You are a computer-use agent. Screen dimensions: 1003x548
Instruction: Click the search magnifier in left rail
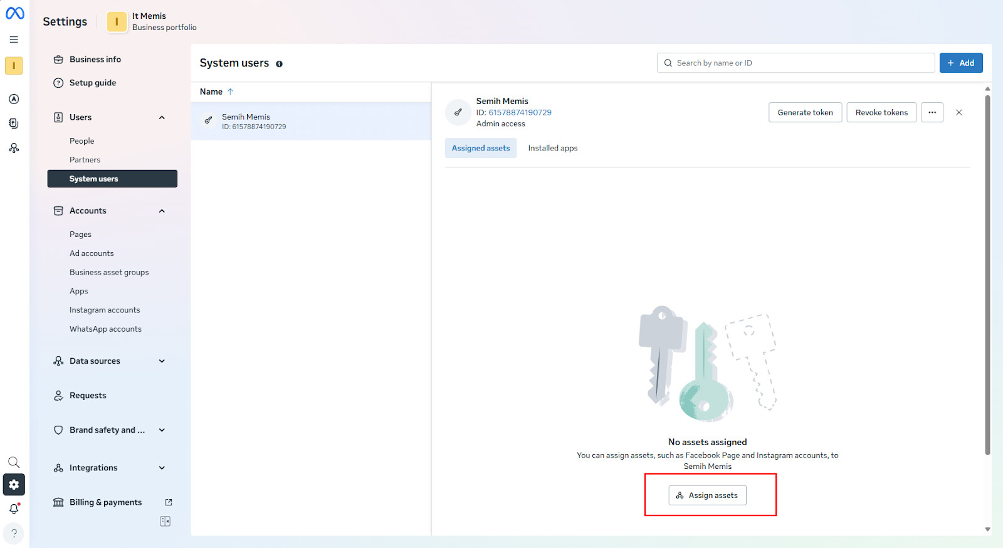pos(14,463)
